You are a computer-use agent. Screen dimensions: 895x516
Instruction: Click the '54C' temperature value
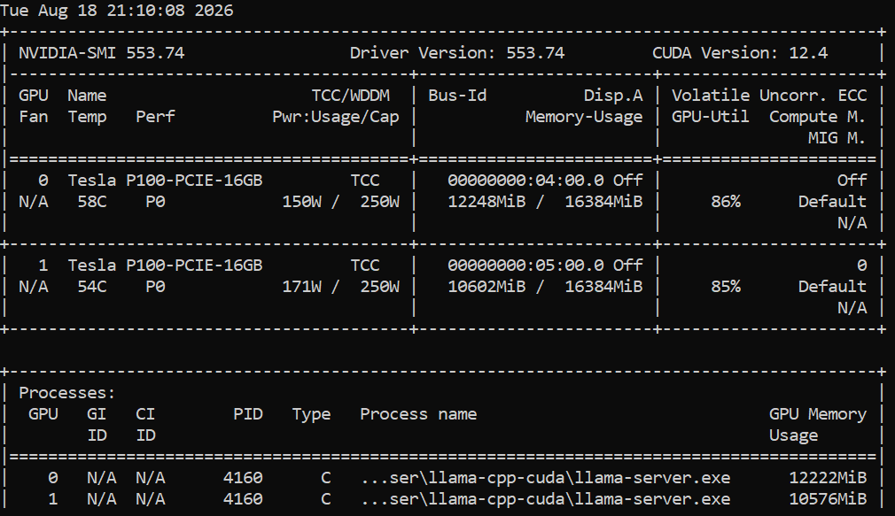(x=92, y=287)
